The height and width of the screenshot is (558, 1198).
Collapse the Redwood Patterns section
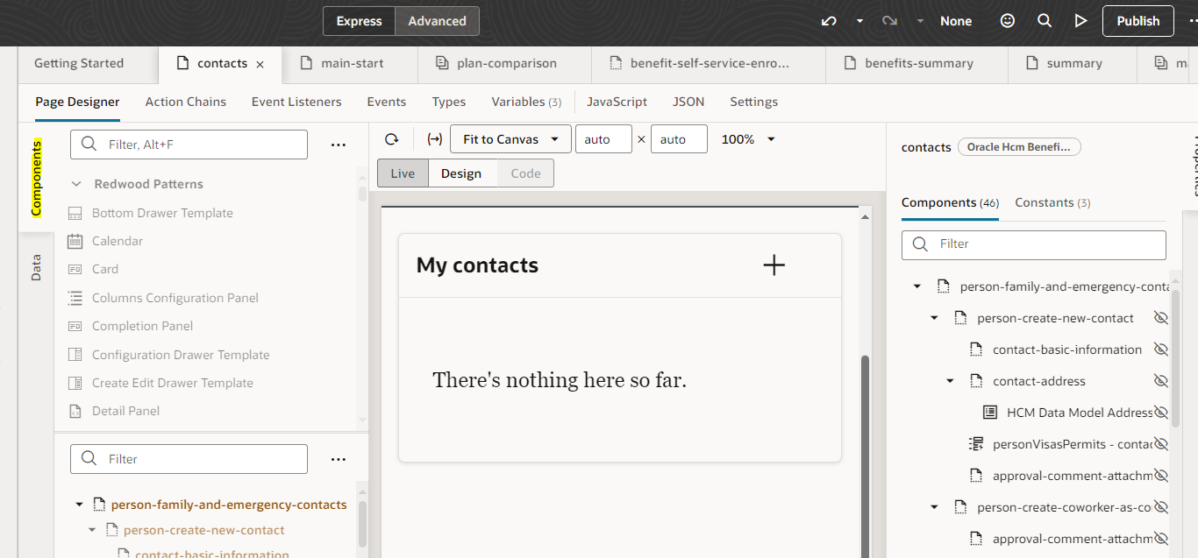(76, 183)
